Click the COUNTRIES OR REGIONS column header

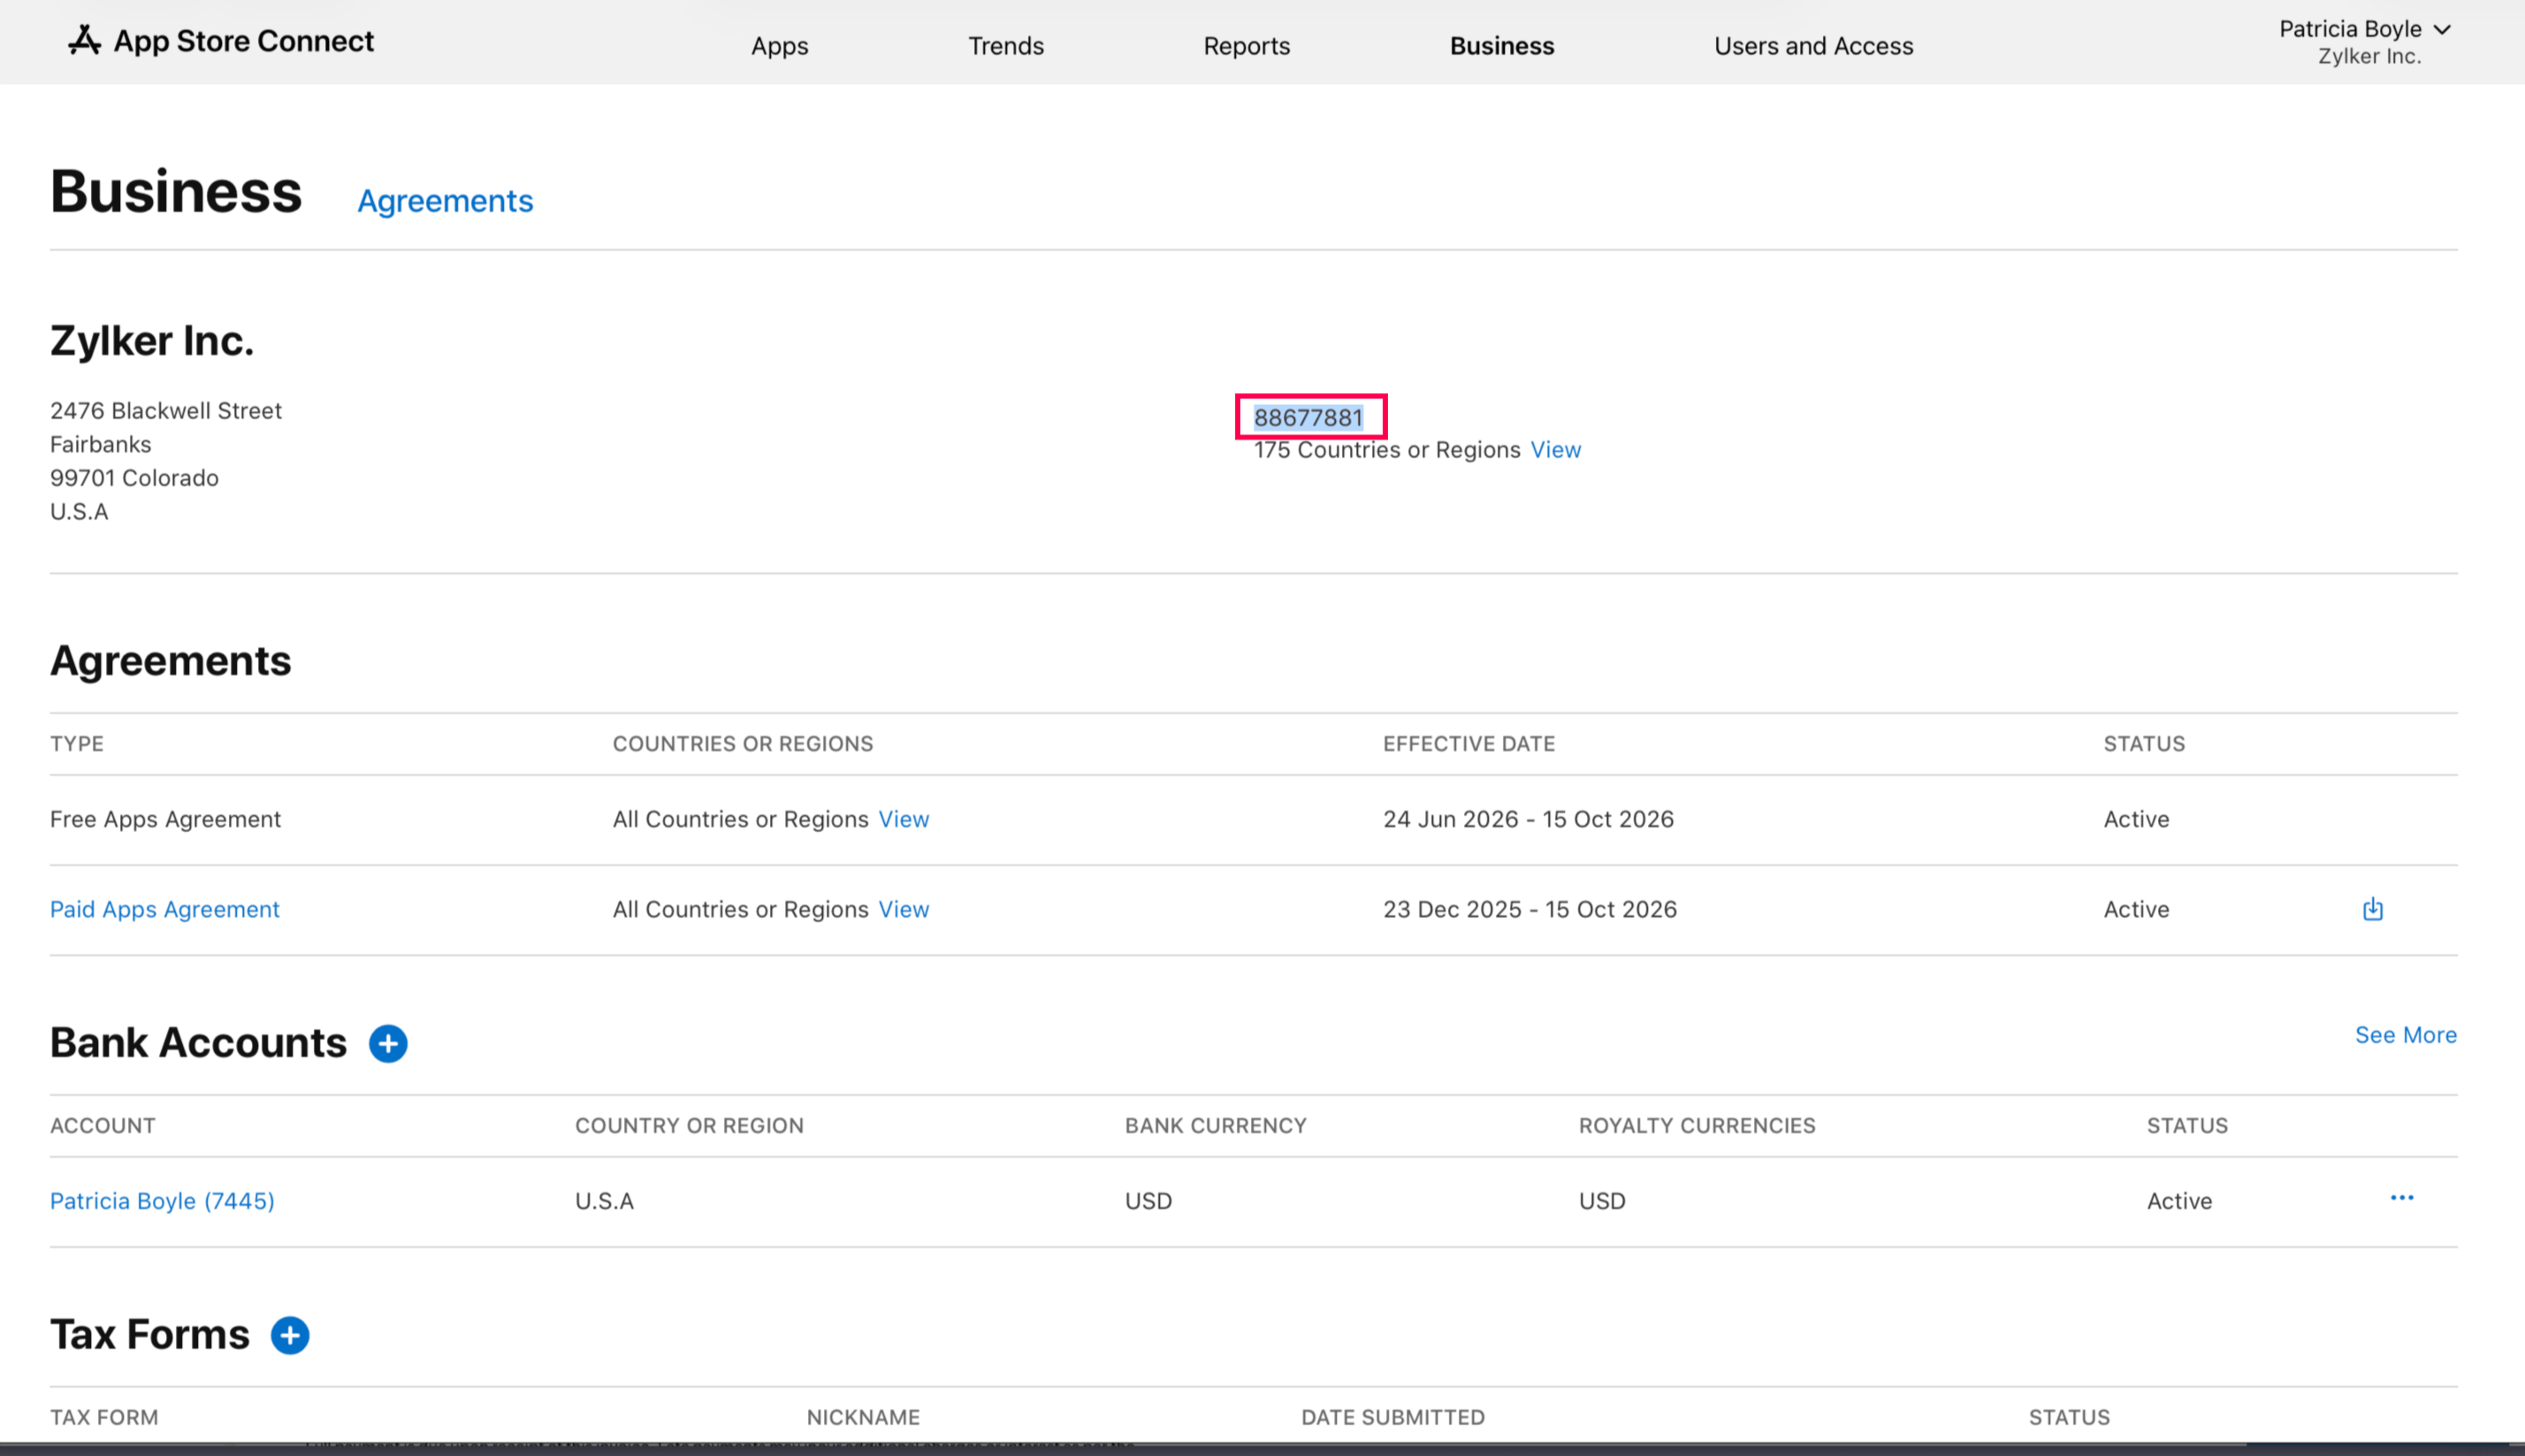pos(743,744)
